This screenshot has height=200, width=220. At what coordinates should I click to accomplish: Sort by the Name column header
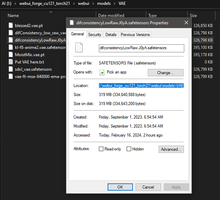point(13,16)
